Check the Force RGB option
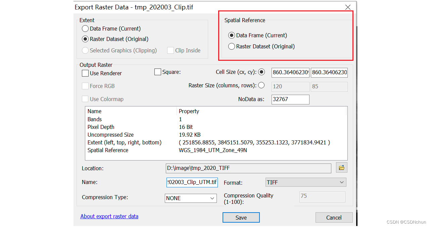Viewport: 431px width, 227px height. 85,86
